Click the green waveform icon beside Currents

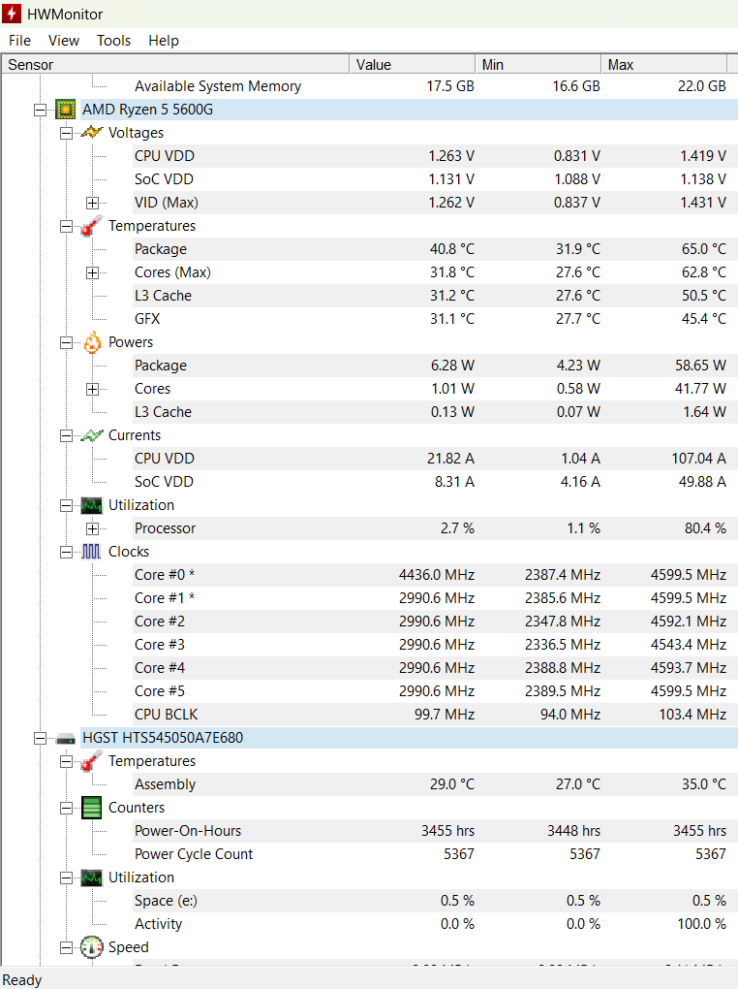[x=92, y=435]
